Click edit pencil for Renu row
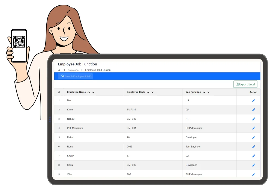This screenshot has width=273, height=190. (x=254, y=147)
